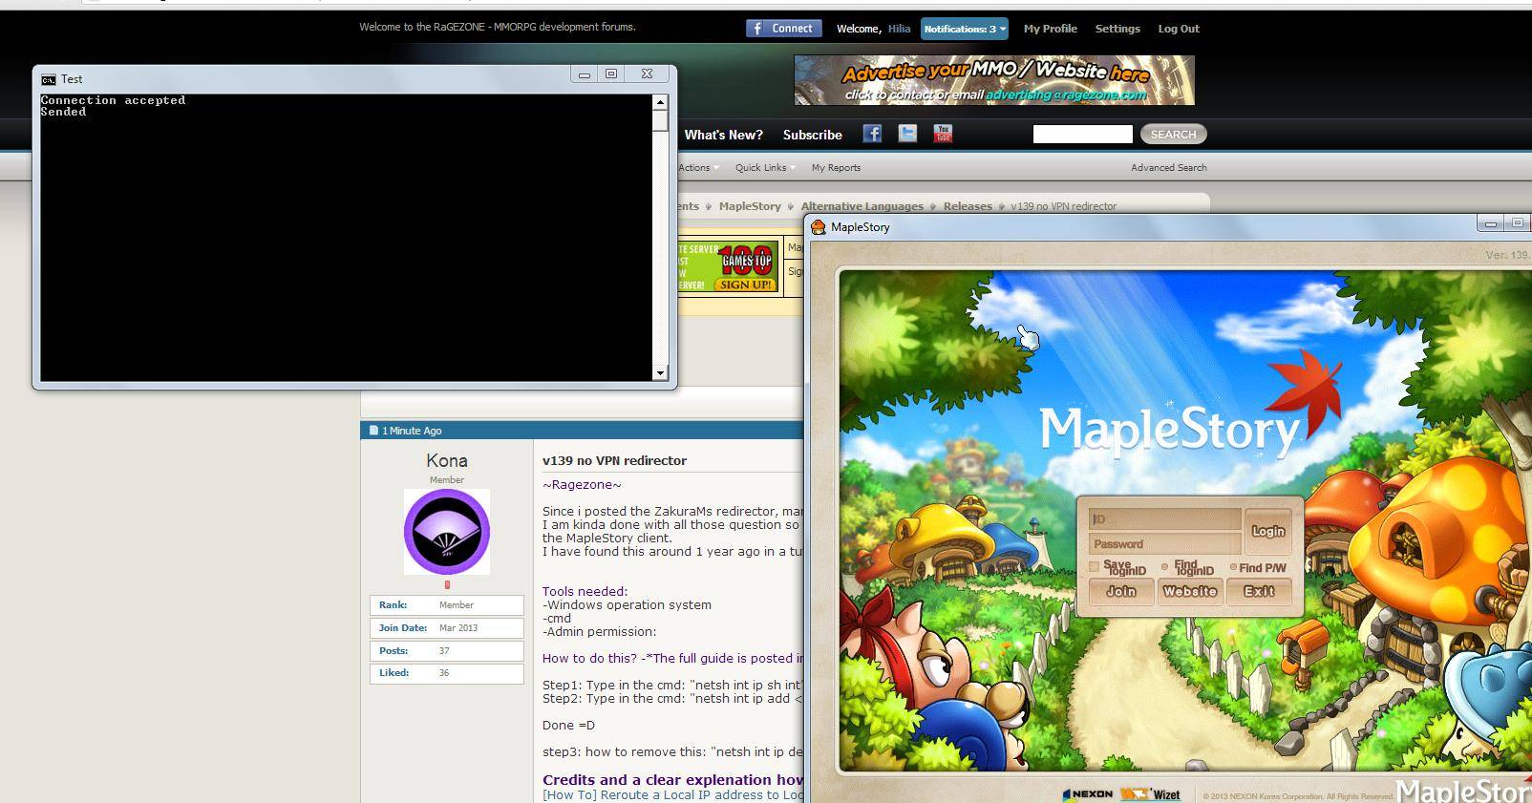Click 'Credits and a clear explenation' heading
1532x803 pixels.
pos(672,780)
